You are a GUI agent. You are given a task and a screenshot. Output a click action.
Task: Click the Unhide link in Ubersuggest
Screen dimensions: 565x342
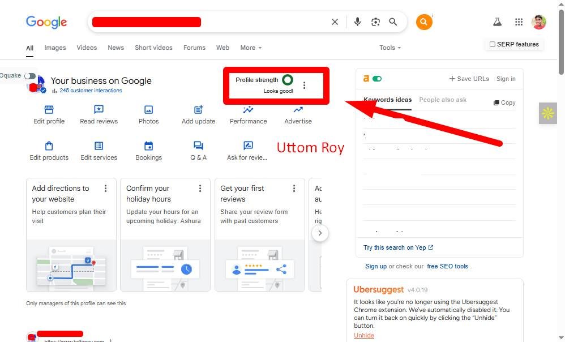[364, 335]
